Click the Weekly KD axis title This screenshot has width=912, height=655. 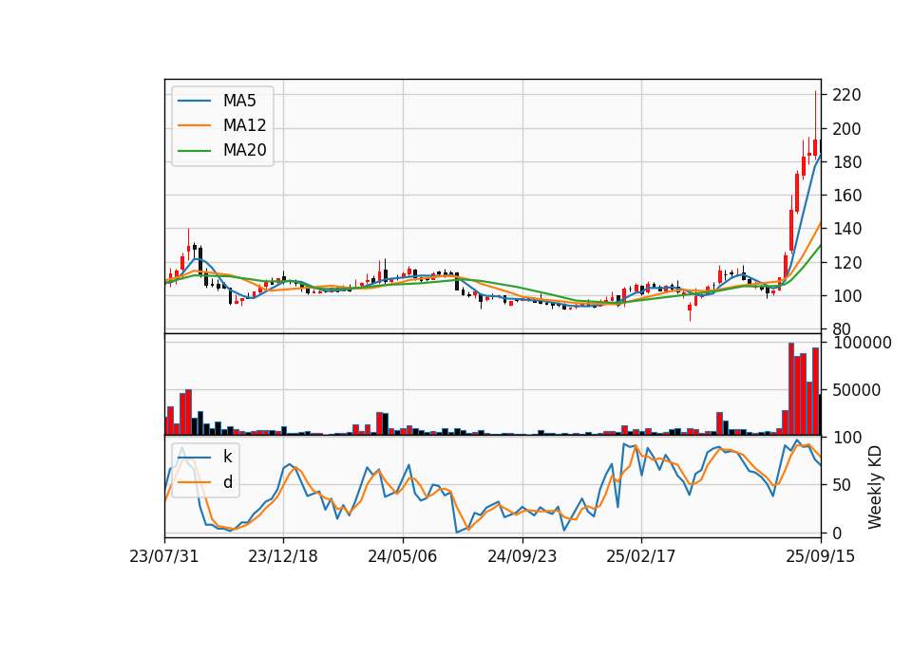pos(875,488)
